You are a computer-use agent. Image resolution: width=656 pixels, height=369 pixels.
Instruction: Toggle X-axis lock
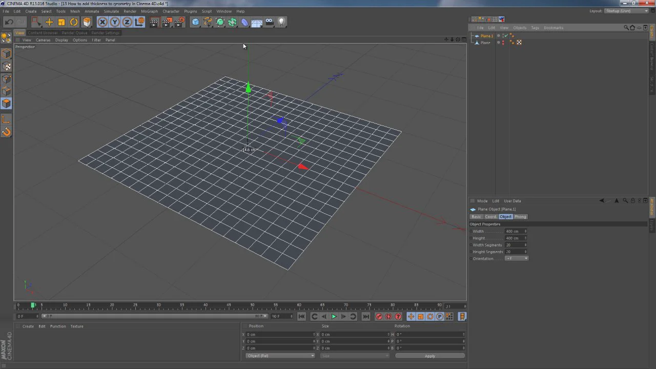[x=102, y=22]
